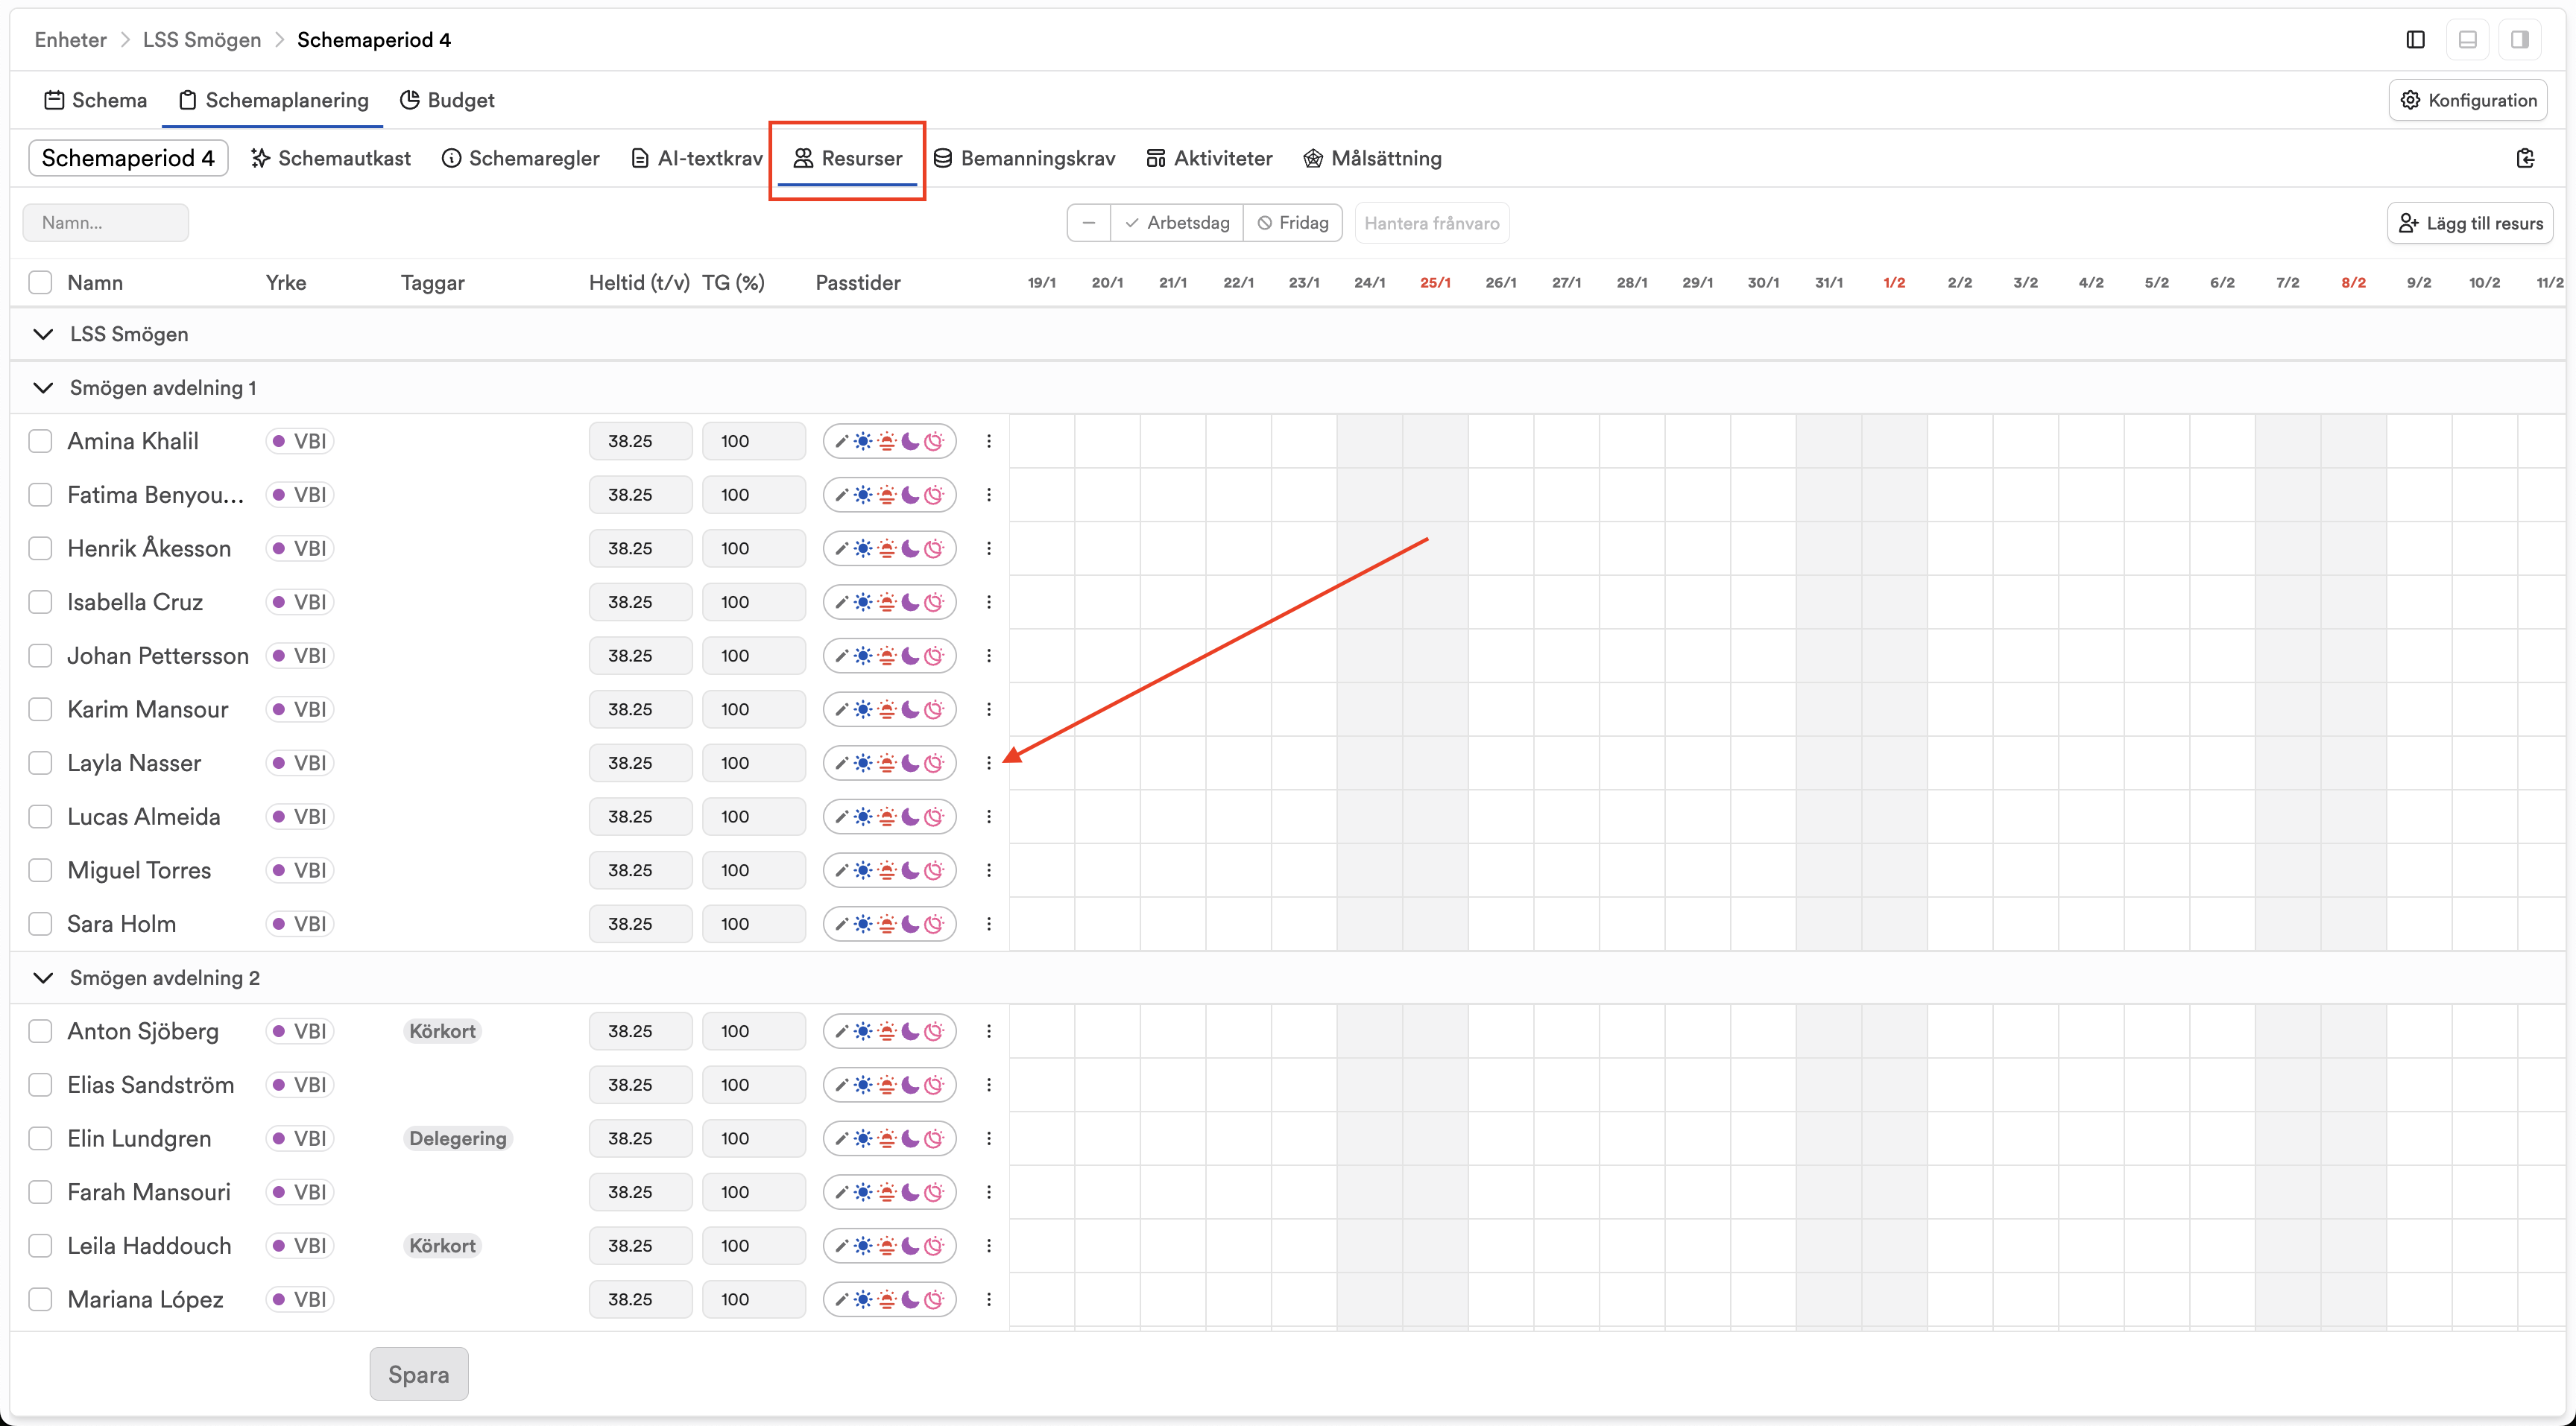Open the Schemaregler tab
Viewport: 2576px width, 1426px height.
[x=521, y=158]
